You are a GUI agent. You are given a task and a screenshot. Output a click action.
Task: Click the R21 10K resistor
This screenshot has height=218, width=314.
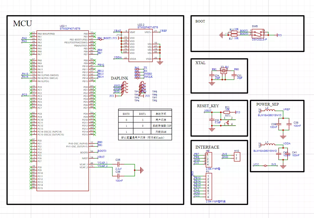227,112
